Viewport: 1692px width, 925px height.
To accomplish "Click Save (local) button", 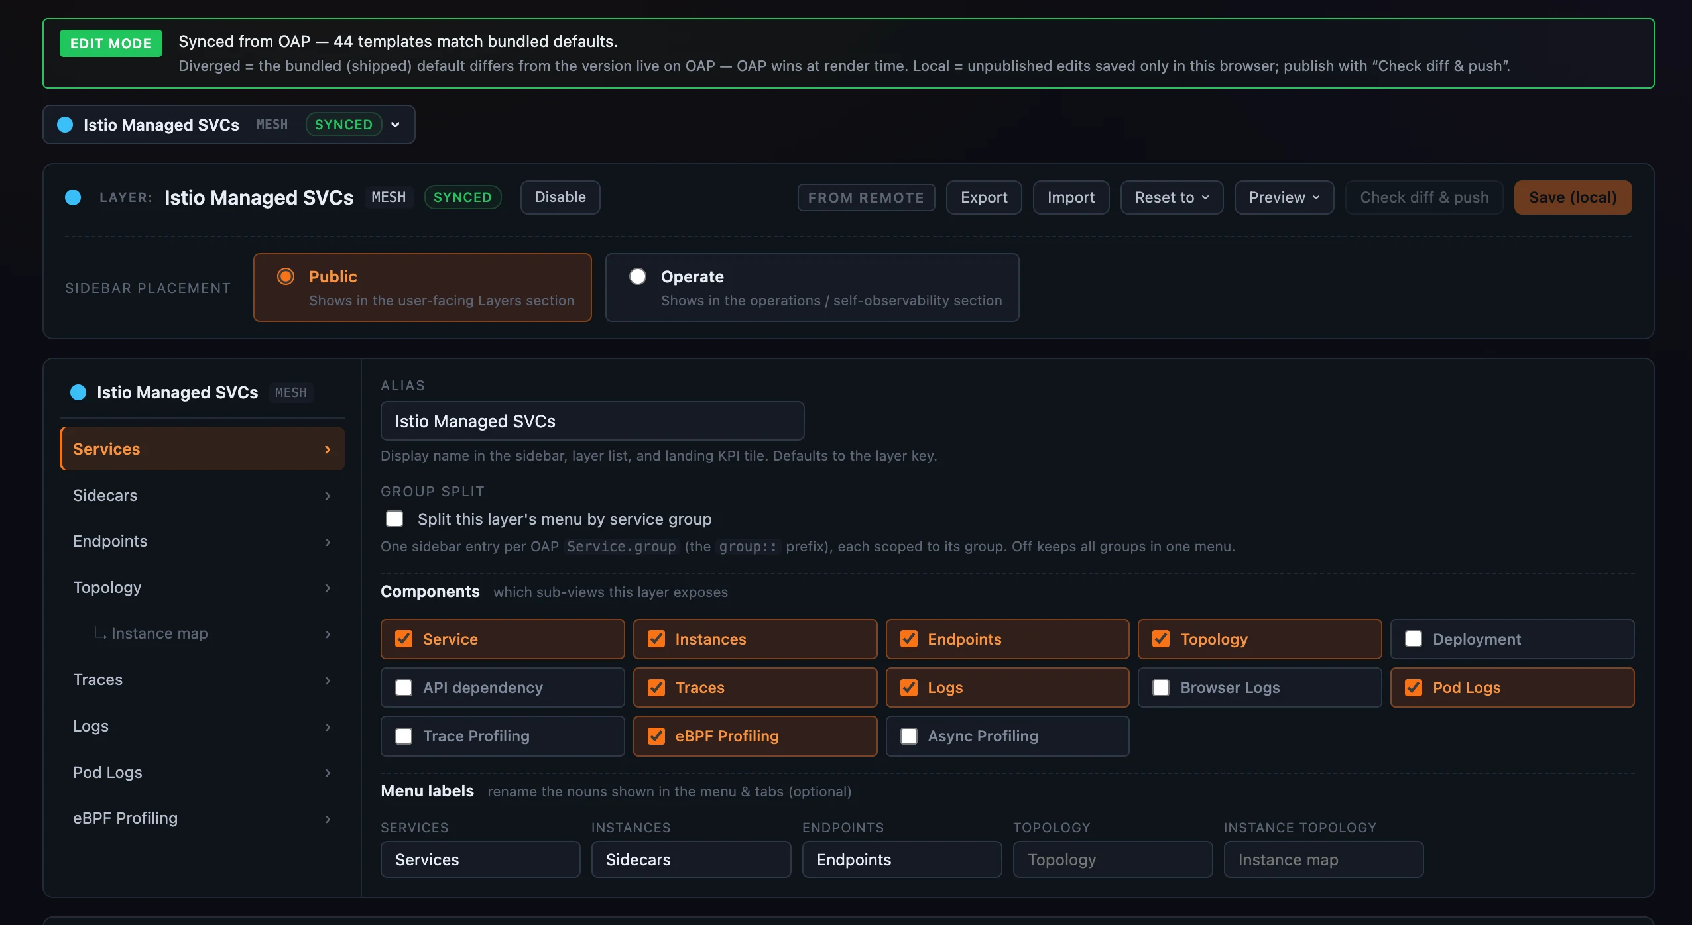I will point(1573,197).
